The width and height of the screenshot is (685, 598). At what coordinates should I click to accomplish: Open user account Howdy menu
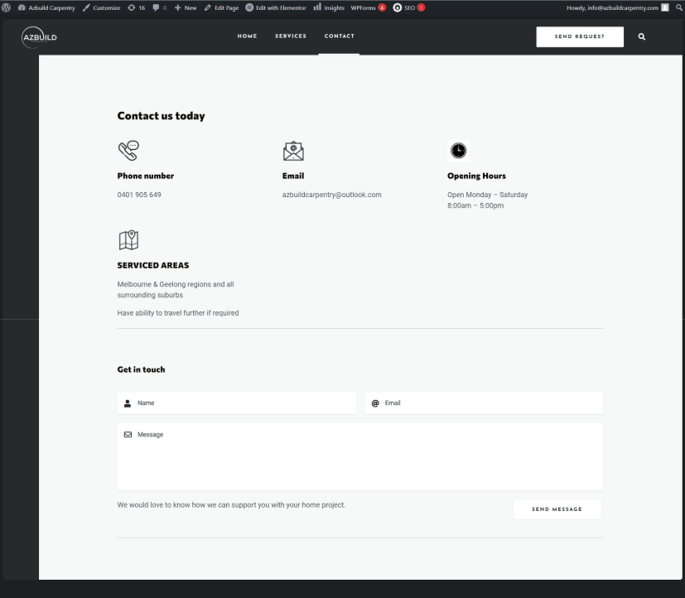pyautogui.click(x=618, y=7)
